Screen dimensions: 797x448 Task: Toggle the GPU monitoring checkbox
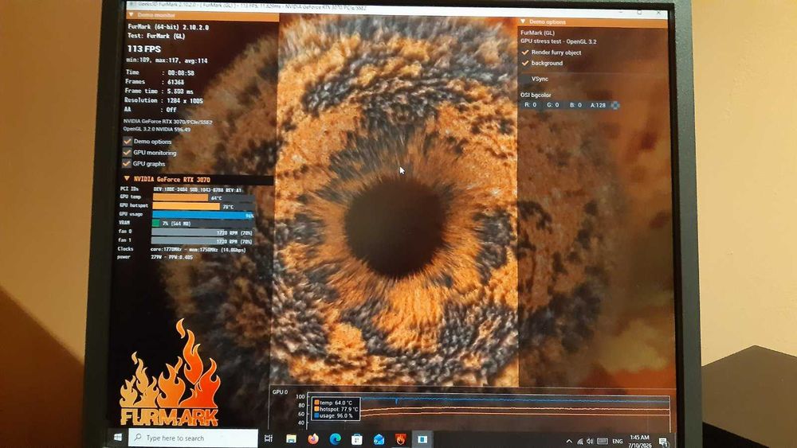[x=127, y=152]
